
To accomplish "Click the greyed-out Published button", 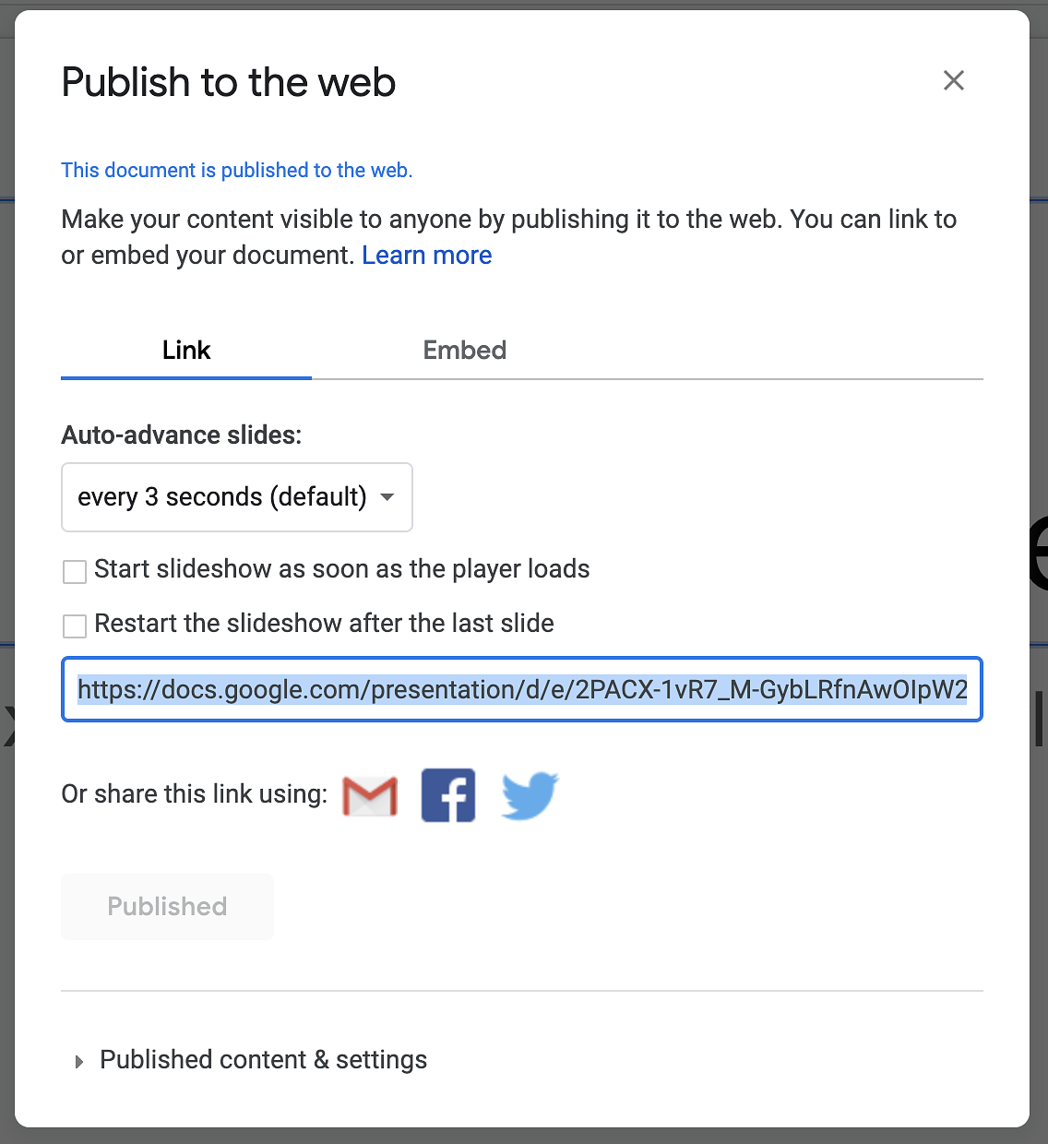I will tap(167, 907).
